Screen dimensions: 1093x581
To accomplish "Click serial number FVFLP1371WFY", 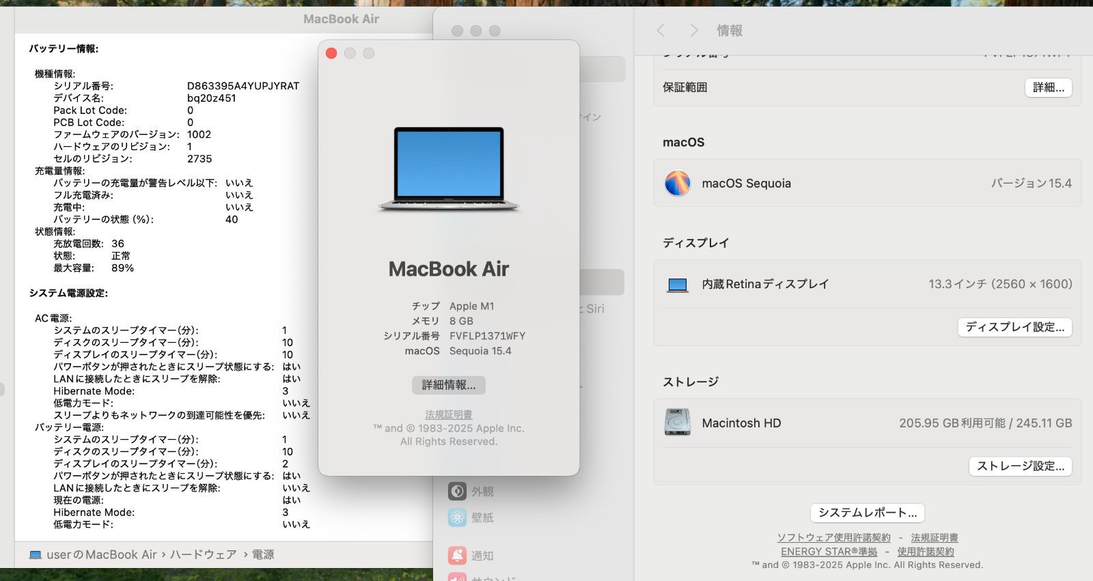I will (488, 336).
